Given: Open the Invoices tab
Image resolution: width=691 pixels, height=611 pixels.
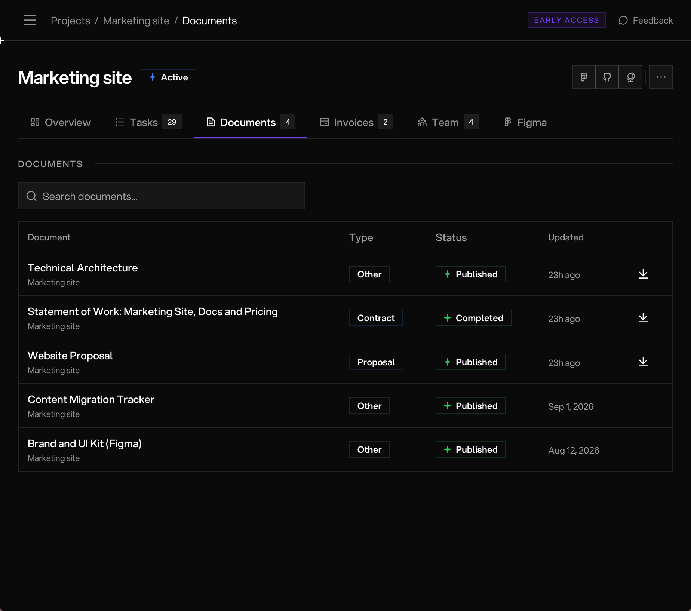Looking at the screenshot, I should (356, 122).
